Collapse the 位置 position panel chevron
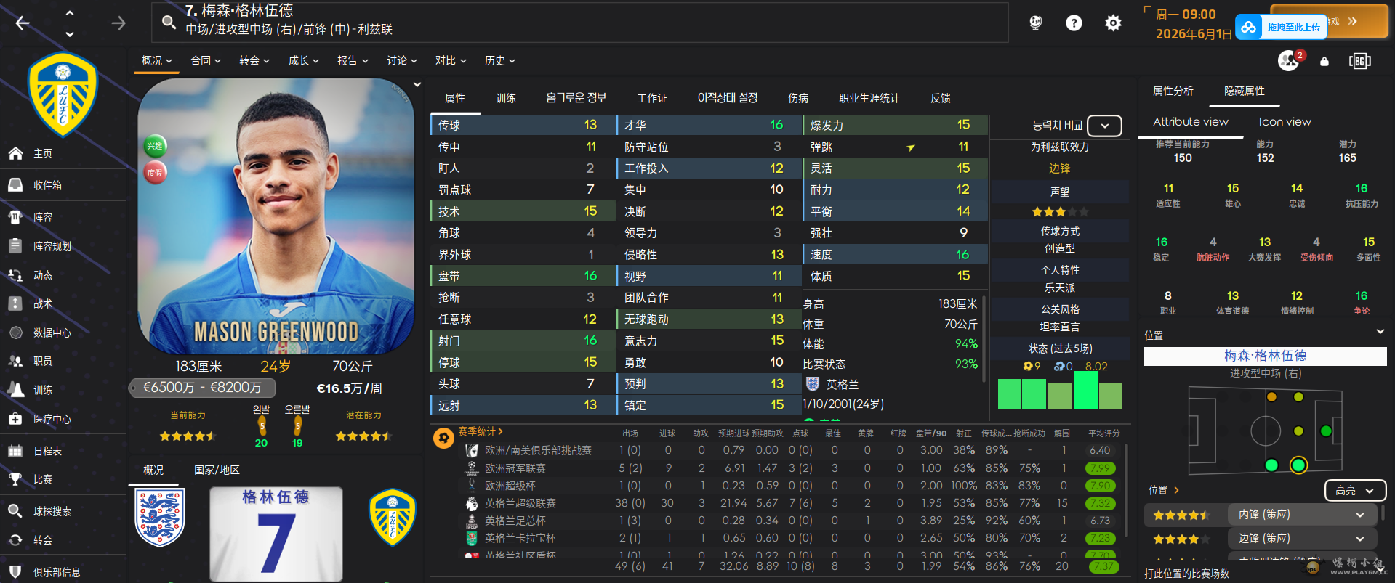Screen dimensions: 1395x583 1380,332
